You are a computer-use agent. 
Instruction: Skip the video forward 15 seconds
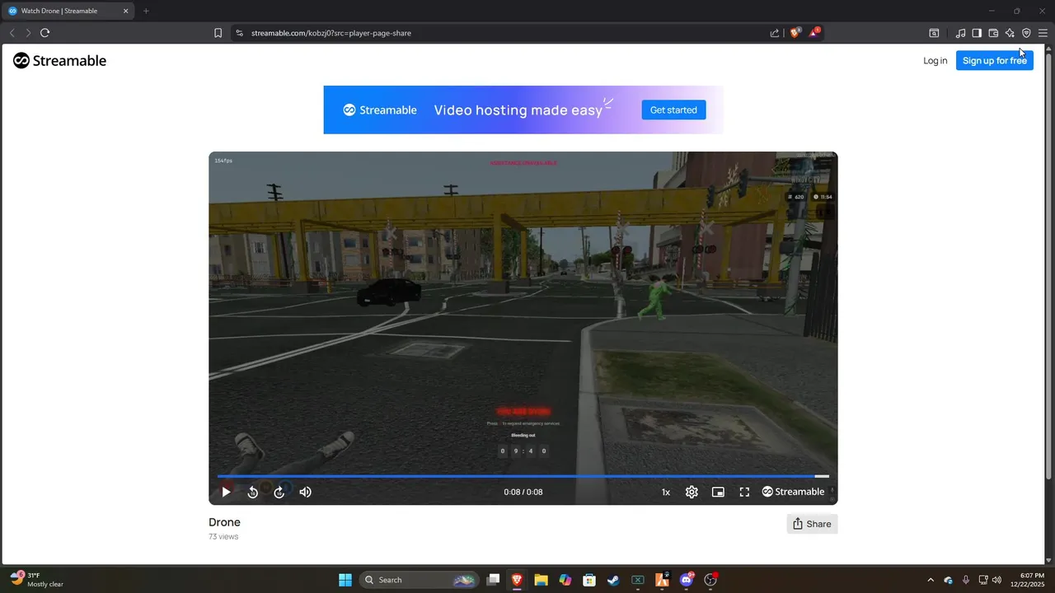tap(279, 492)
